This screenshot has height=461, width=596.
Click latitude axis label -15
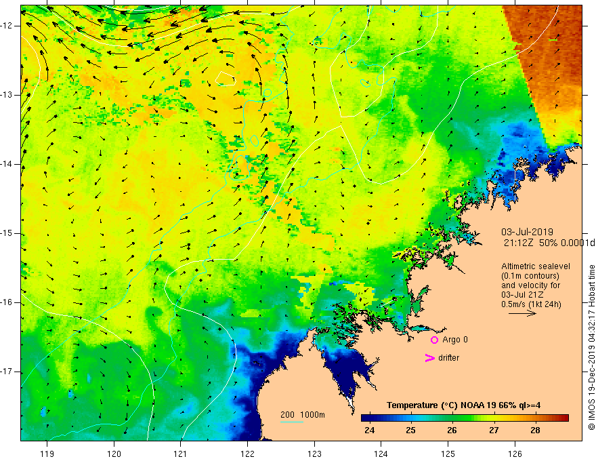pos(7,233)
